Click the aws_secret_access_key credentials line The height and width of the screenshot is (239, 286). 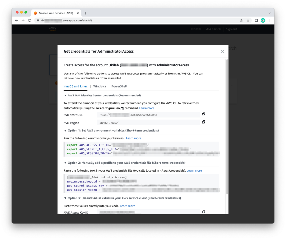tap(123, 186)
